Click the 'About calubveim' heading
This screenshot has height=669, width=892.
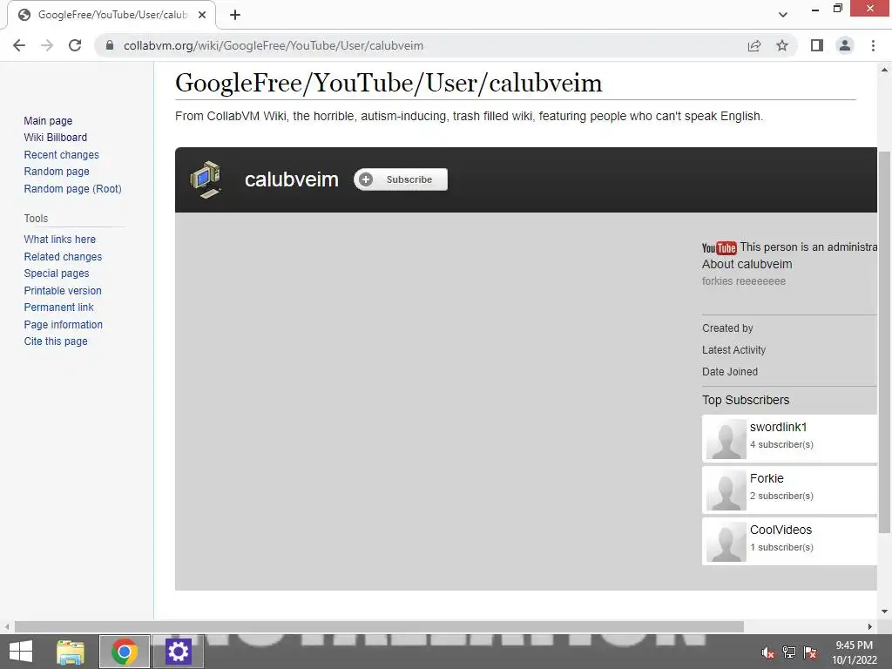pos(747,264)
